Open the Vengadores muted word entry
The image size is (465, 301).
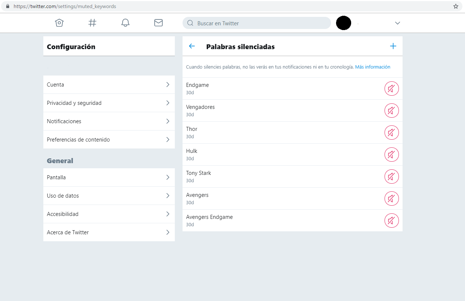[201, 107]
